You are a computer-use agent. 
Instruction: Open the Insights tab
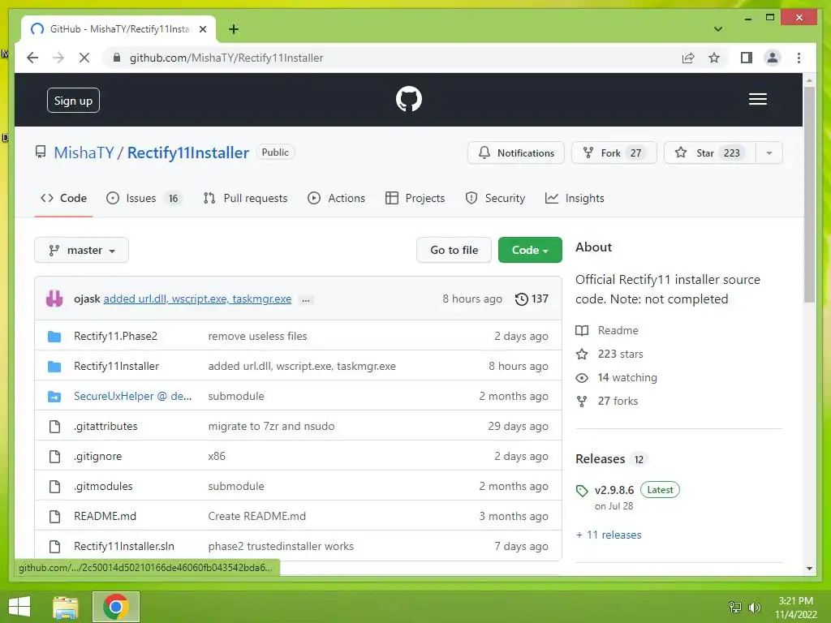pos(575,198)
